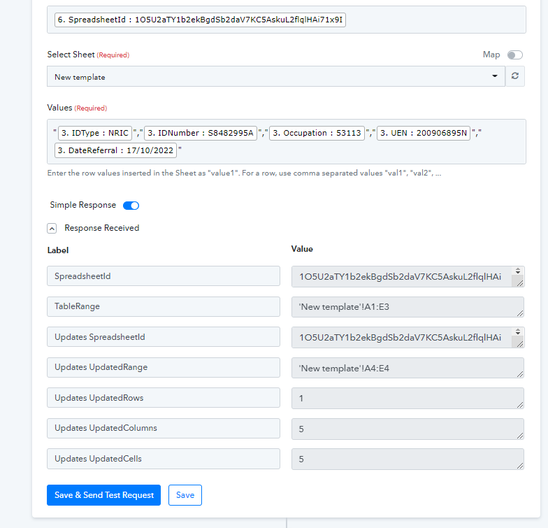Viewport: 548px width, 528px height.
Task: Click the Updates UpdatedColumns value field
Action: click(x=408, y=429)
